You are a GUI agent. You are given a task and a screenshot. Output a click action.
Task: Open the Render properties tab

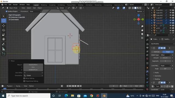(147, 44)
